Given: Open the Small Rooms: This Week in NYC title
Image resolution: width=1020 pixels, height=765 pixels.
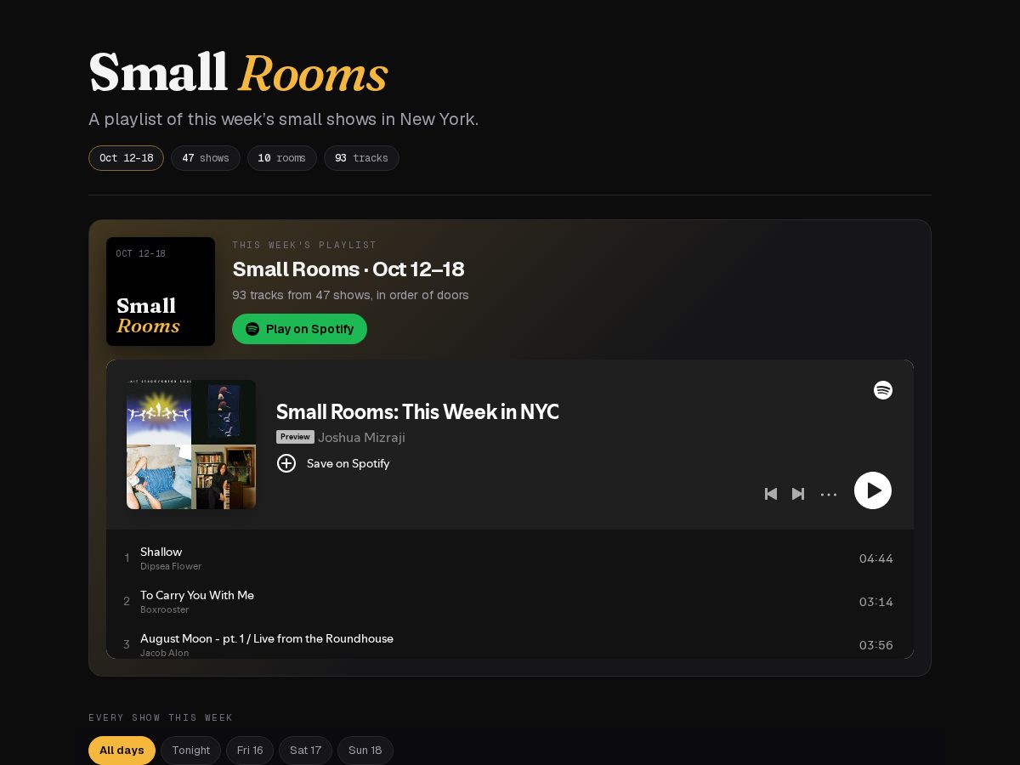Looking at the screenshot, I should coord(417,411).
